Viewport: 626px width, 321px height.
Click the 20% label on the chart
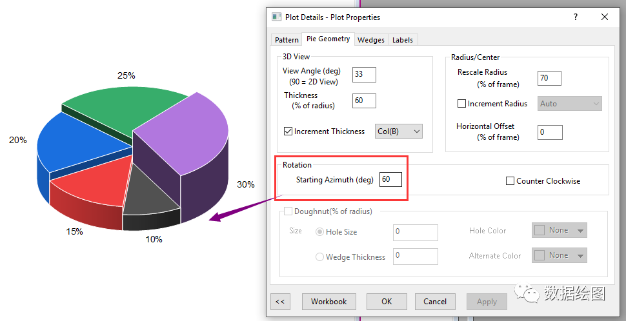tap(17, 140)
